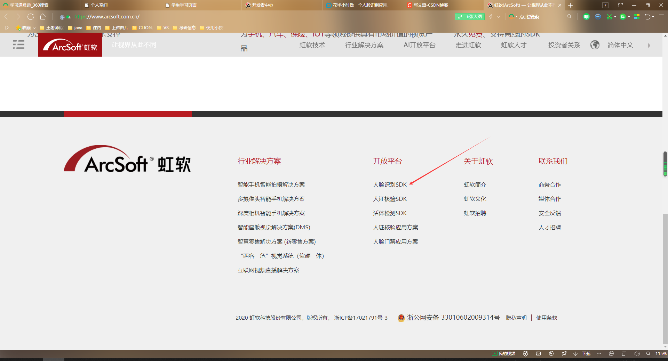Open the colorful apps grid icon
Screen dimensions: 668x361
(x=637, y=17)
